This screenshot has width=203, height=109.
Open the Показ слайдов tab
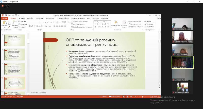point(63,18)
